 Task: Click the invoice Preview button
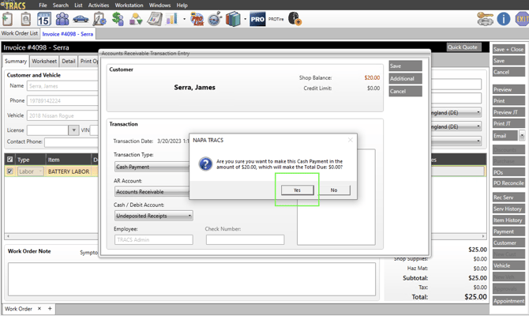pyautogui.click(x=508, y=89)
